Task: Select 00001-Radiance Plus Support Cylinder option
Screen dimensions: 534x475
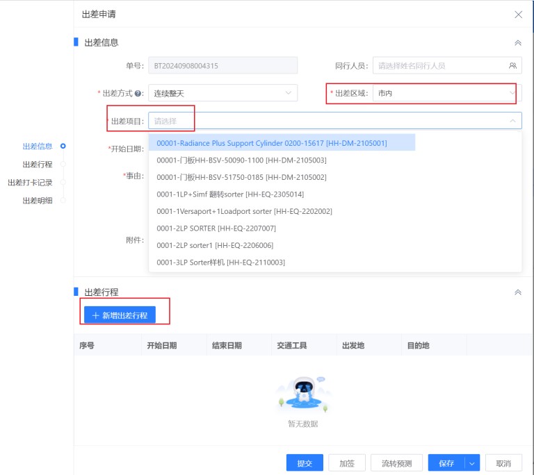Action: coord(272,143)
